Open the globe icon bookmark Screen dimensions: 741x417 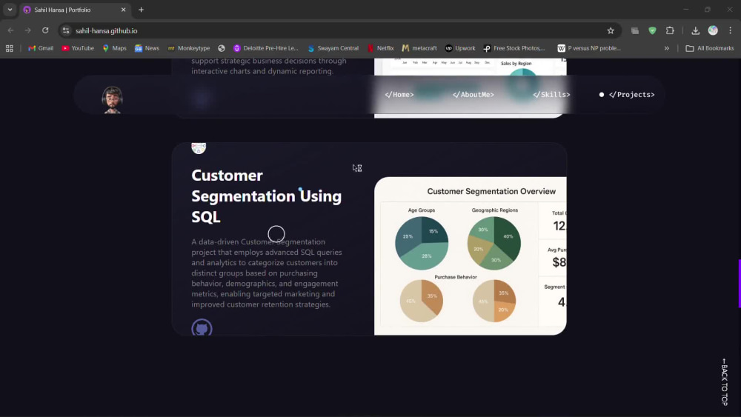[221, 48]
